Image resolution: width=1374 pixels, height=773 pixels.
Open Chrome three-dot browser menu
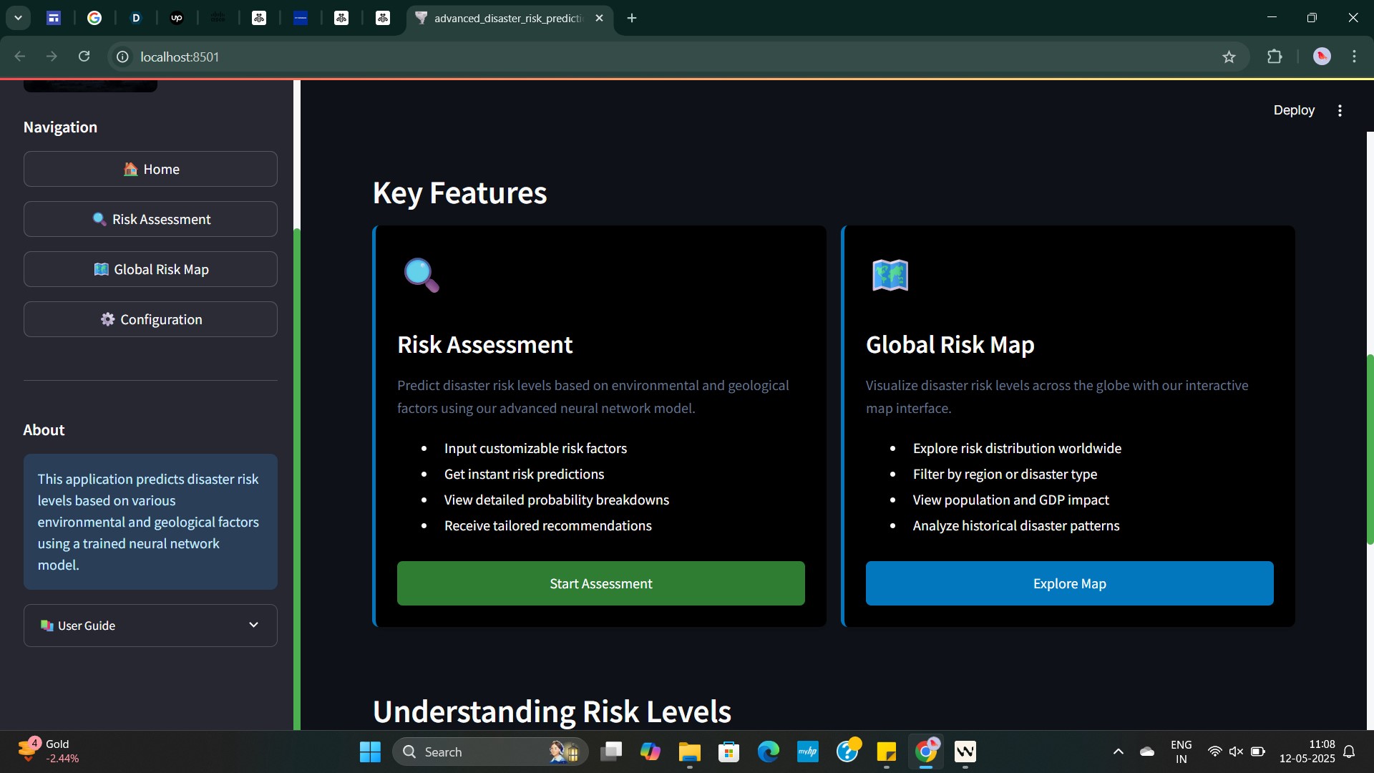[x=1354, y=57]
